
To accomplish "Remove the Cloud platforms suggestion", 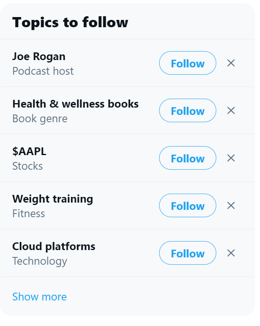I will pyautogui.click(x=231, y=253).
